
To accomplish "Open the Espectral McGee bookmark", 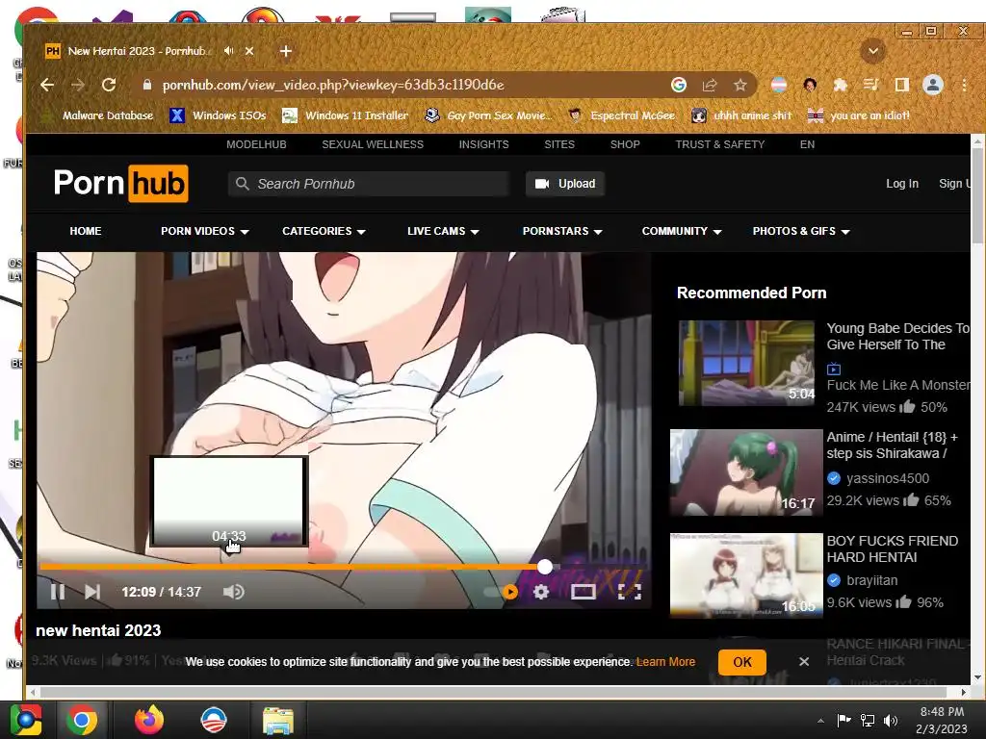I will click(621, 115).
